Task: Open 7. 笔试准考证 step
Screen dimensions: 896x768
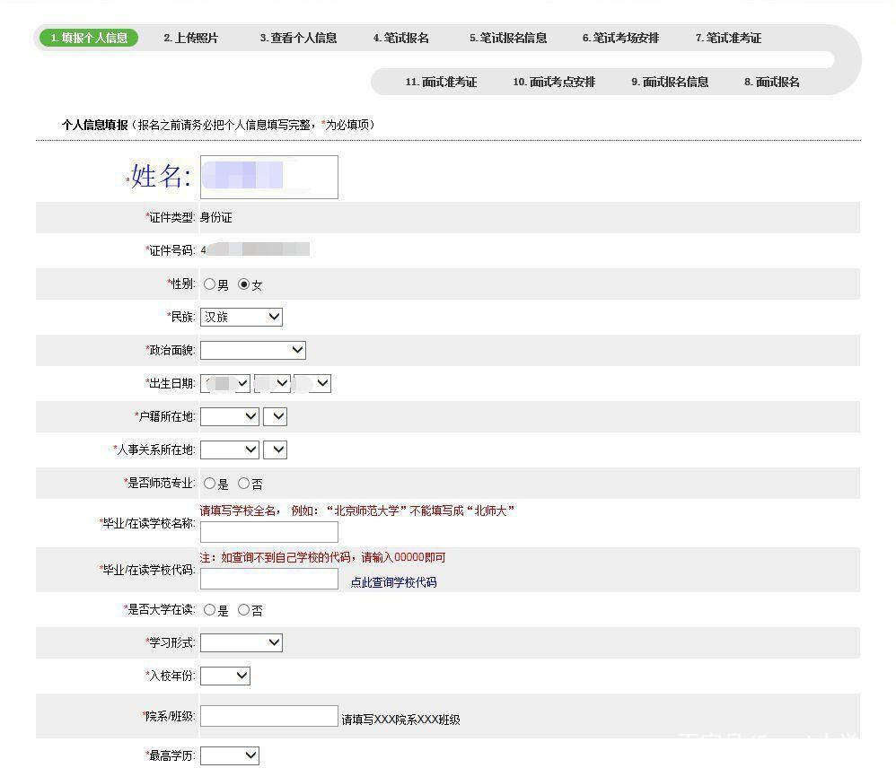Action: pyautogui.click(x=727, y=38)
